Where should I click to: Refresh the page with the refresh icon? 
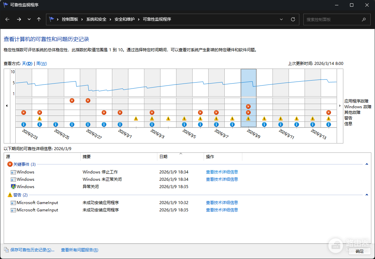click(293, 19)
